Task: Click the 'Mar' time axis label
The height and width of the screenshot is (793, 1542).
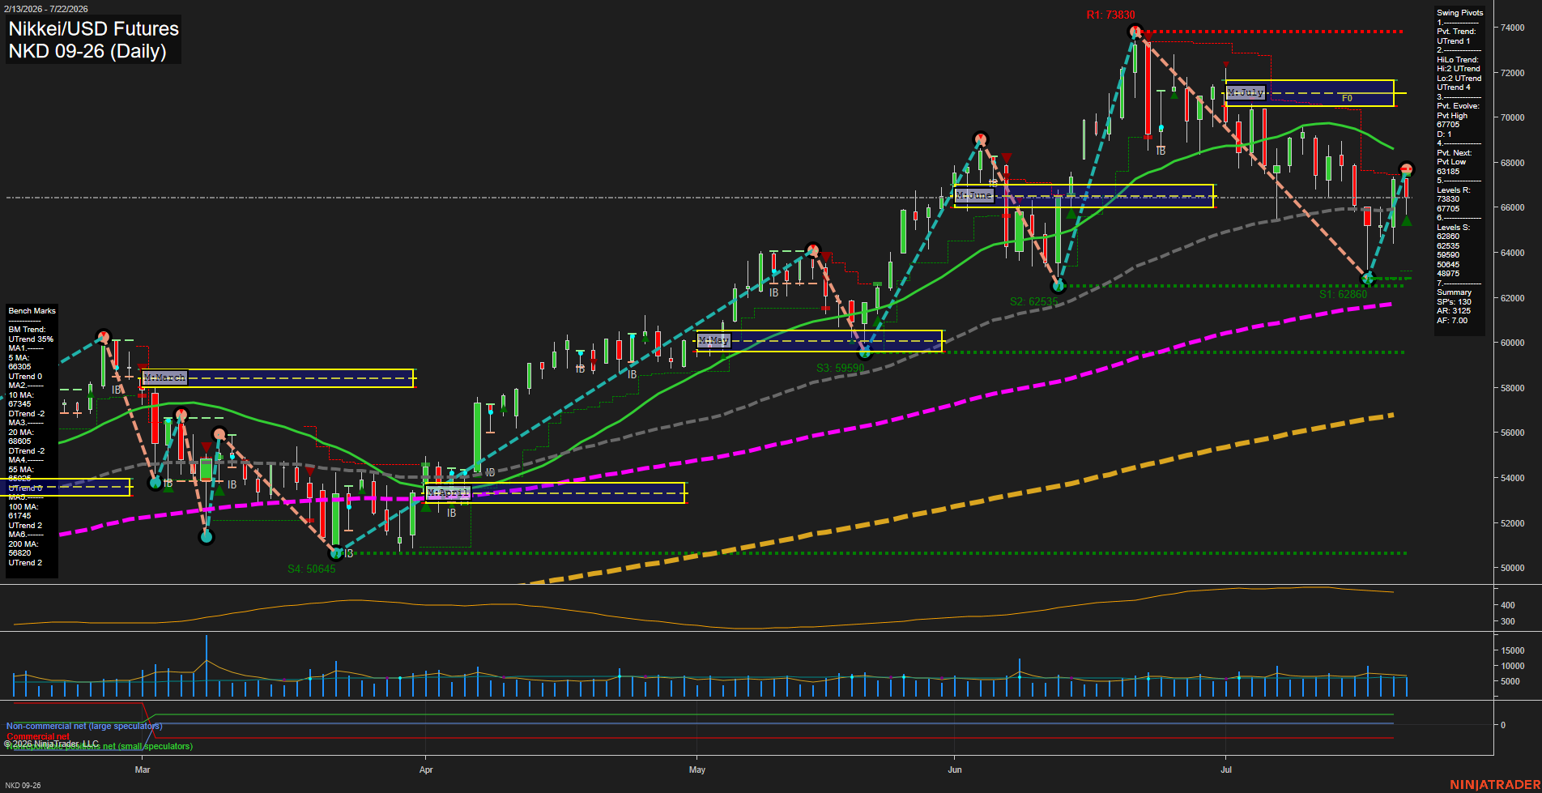Action: click(143, 770)
